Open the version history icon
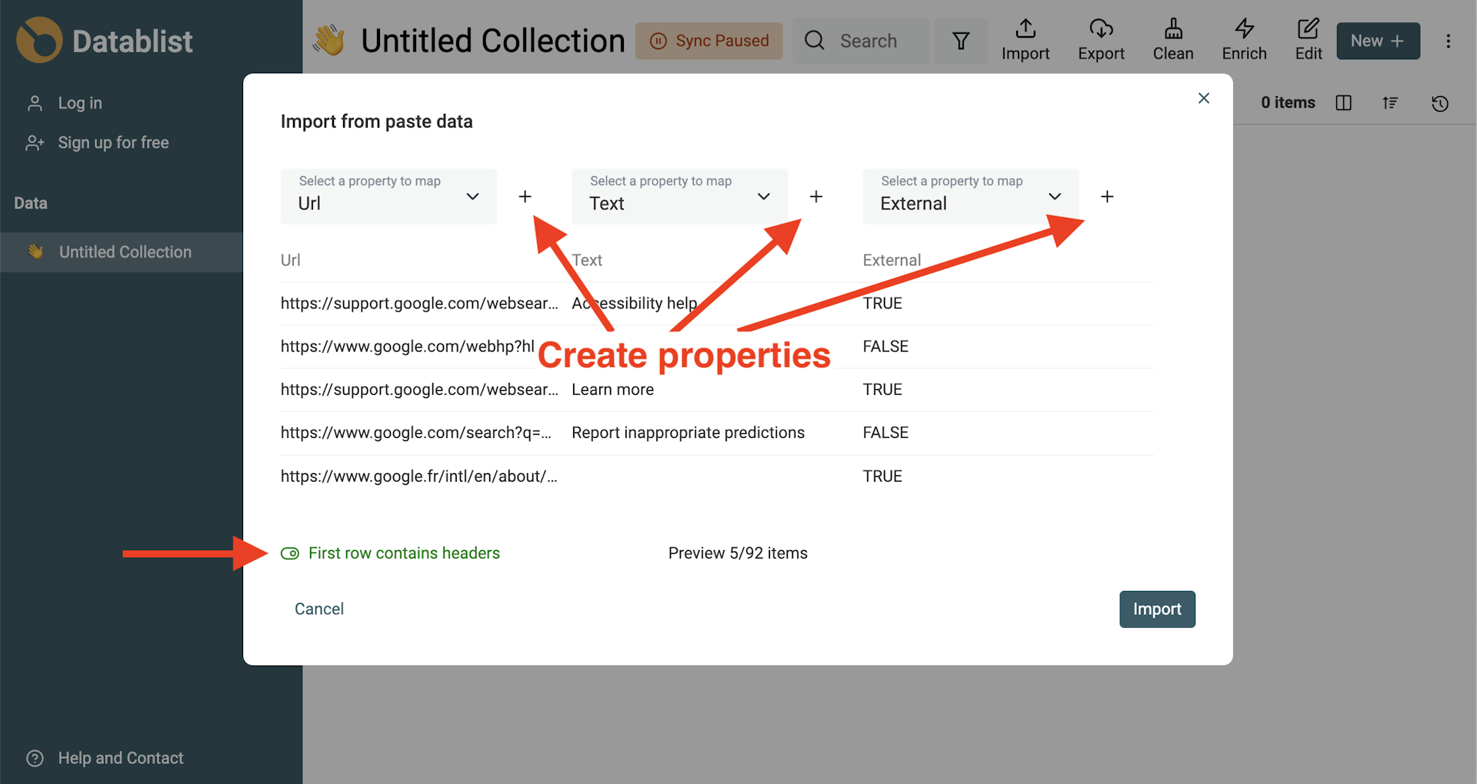 click(1440, 102)
